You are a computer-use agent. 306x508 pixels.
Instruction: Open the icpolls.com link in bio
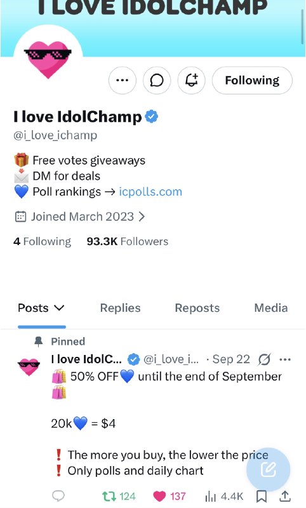click(150, 192)
